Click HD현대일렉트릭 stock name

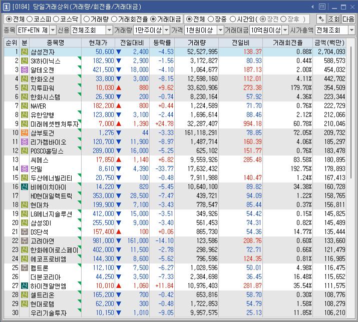(52, 196)
